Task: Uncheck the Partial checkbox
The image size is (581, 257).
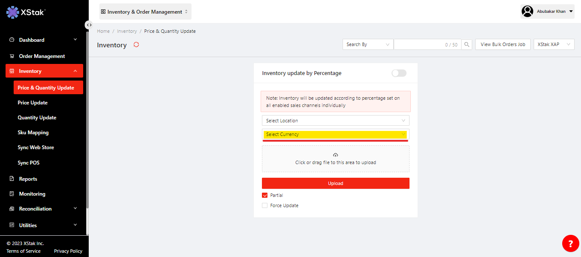Action: point(265,195)
